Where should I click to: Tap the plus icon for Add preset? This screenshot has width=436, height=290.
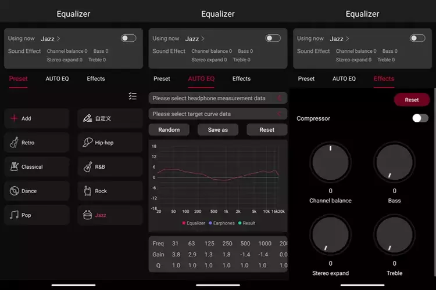click(14, 118)
